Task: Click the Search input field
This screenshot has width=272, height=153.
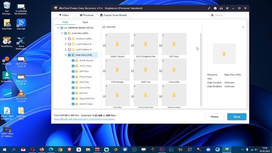Action: [x=228, y=15]
